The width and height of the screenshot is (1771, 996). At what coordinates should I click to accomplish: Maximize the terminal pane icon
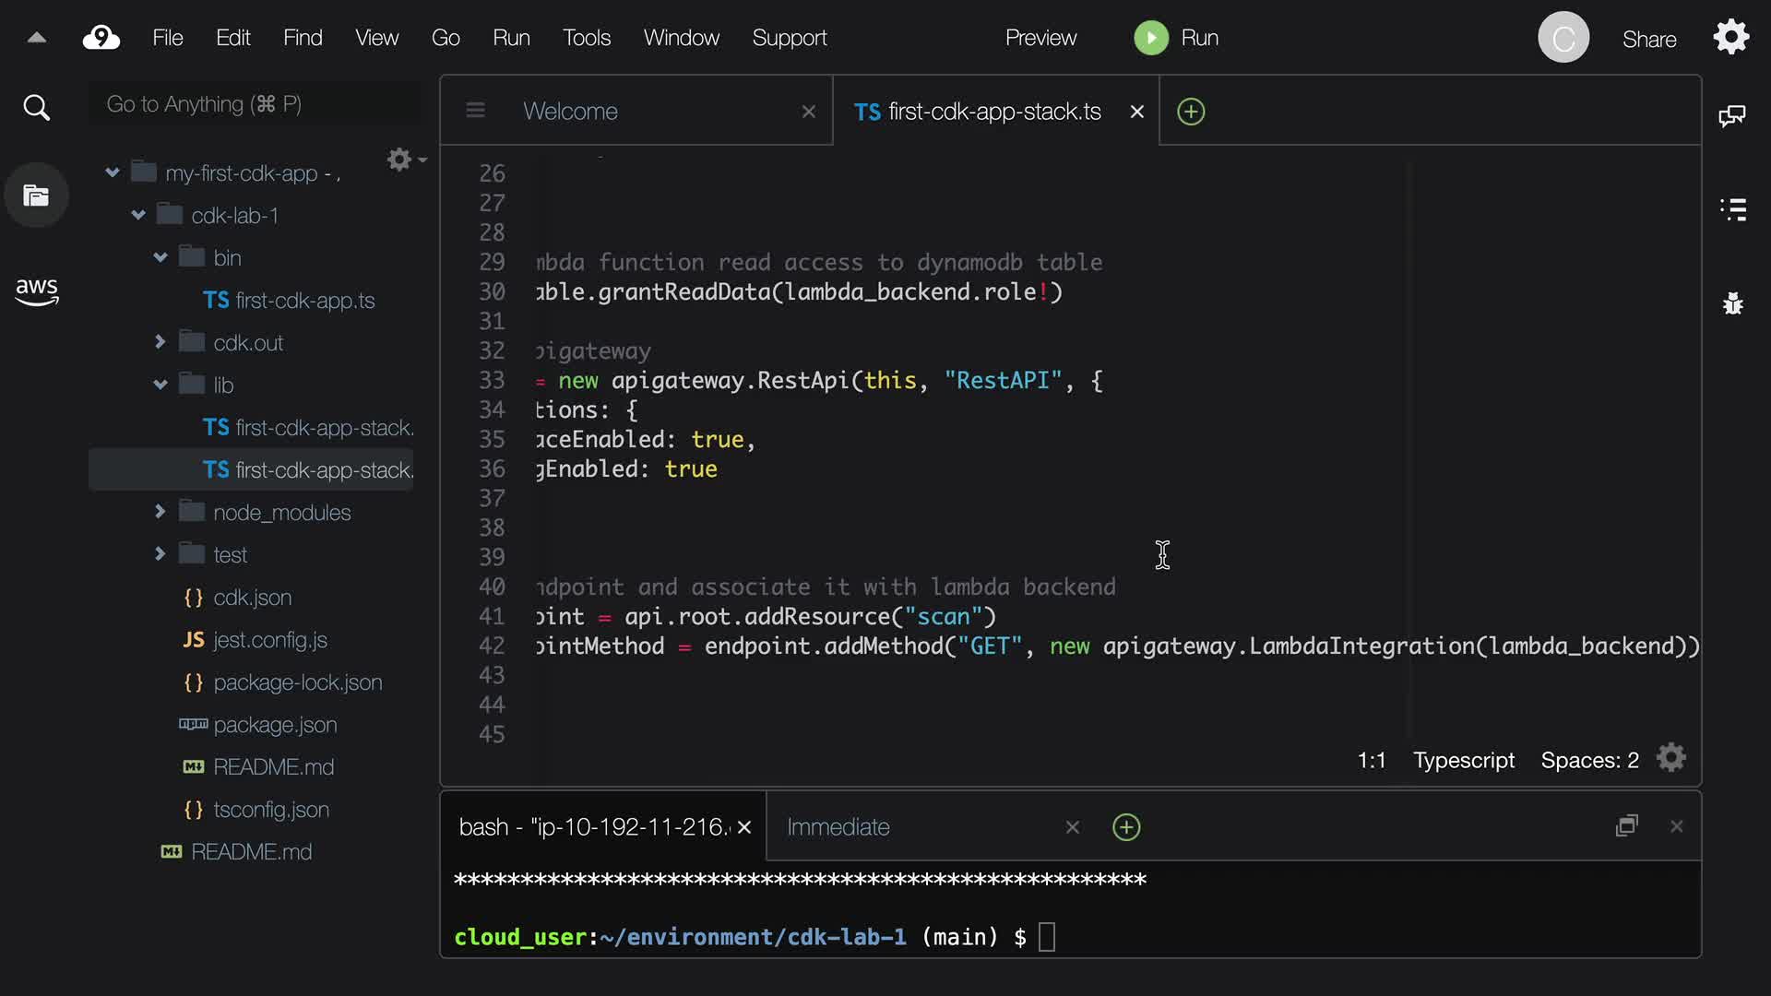point(1626,826)
